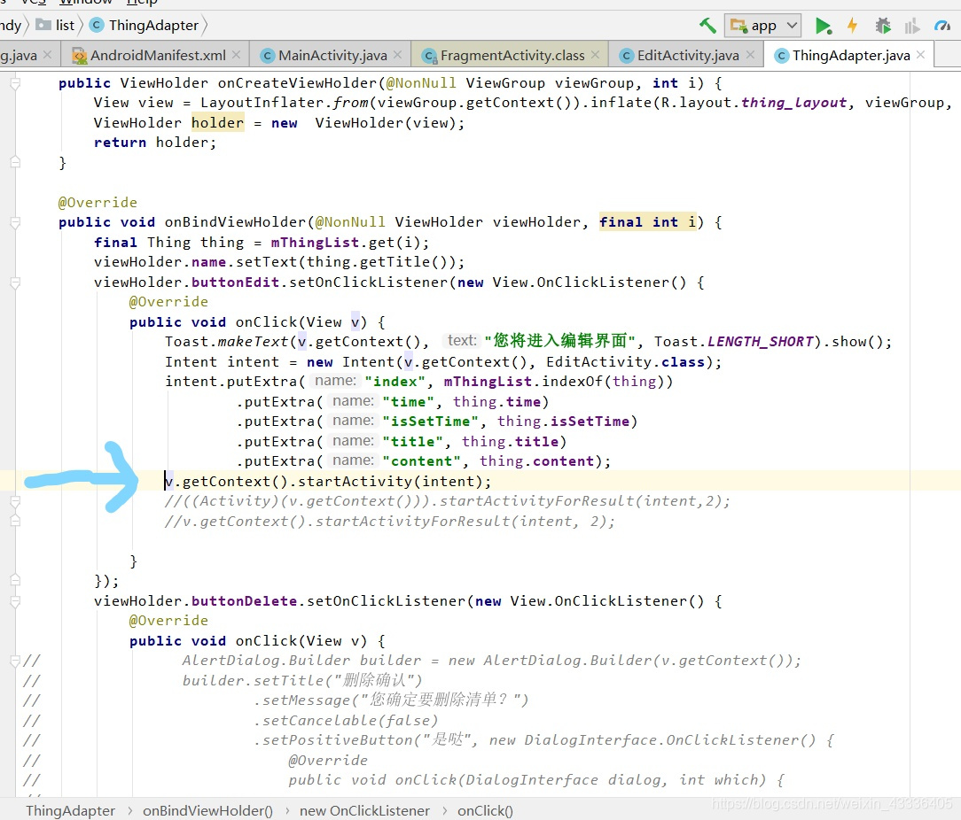Click the commented startActivityForResult Activity cast line
Image resolution: width=961 pixels, height=820 pixels.
click(448, 501)
